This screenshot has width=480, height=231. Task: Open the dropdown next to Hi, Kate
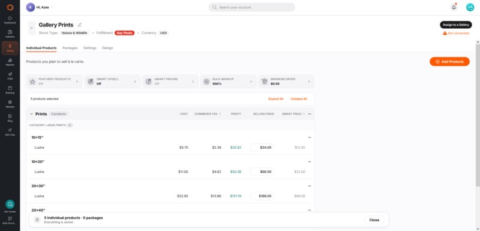[x=52, y=7]
